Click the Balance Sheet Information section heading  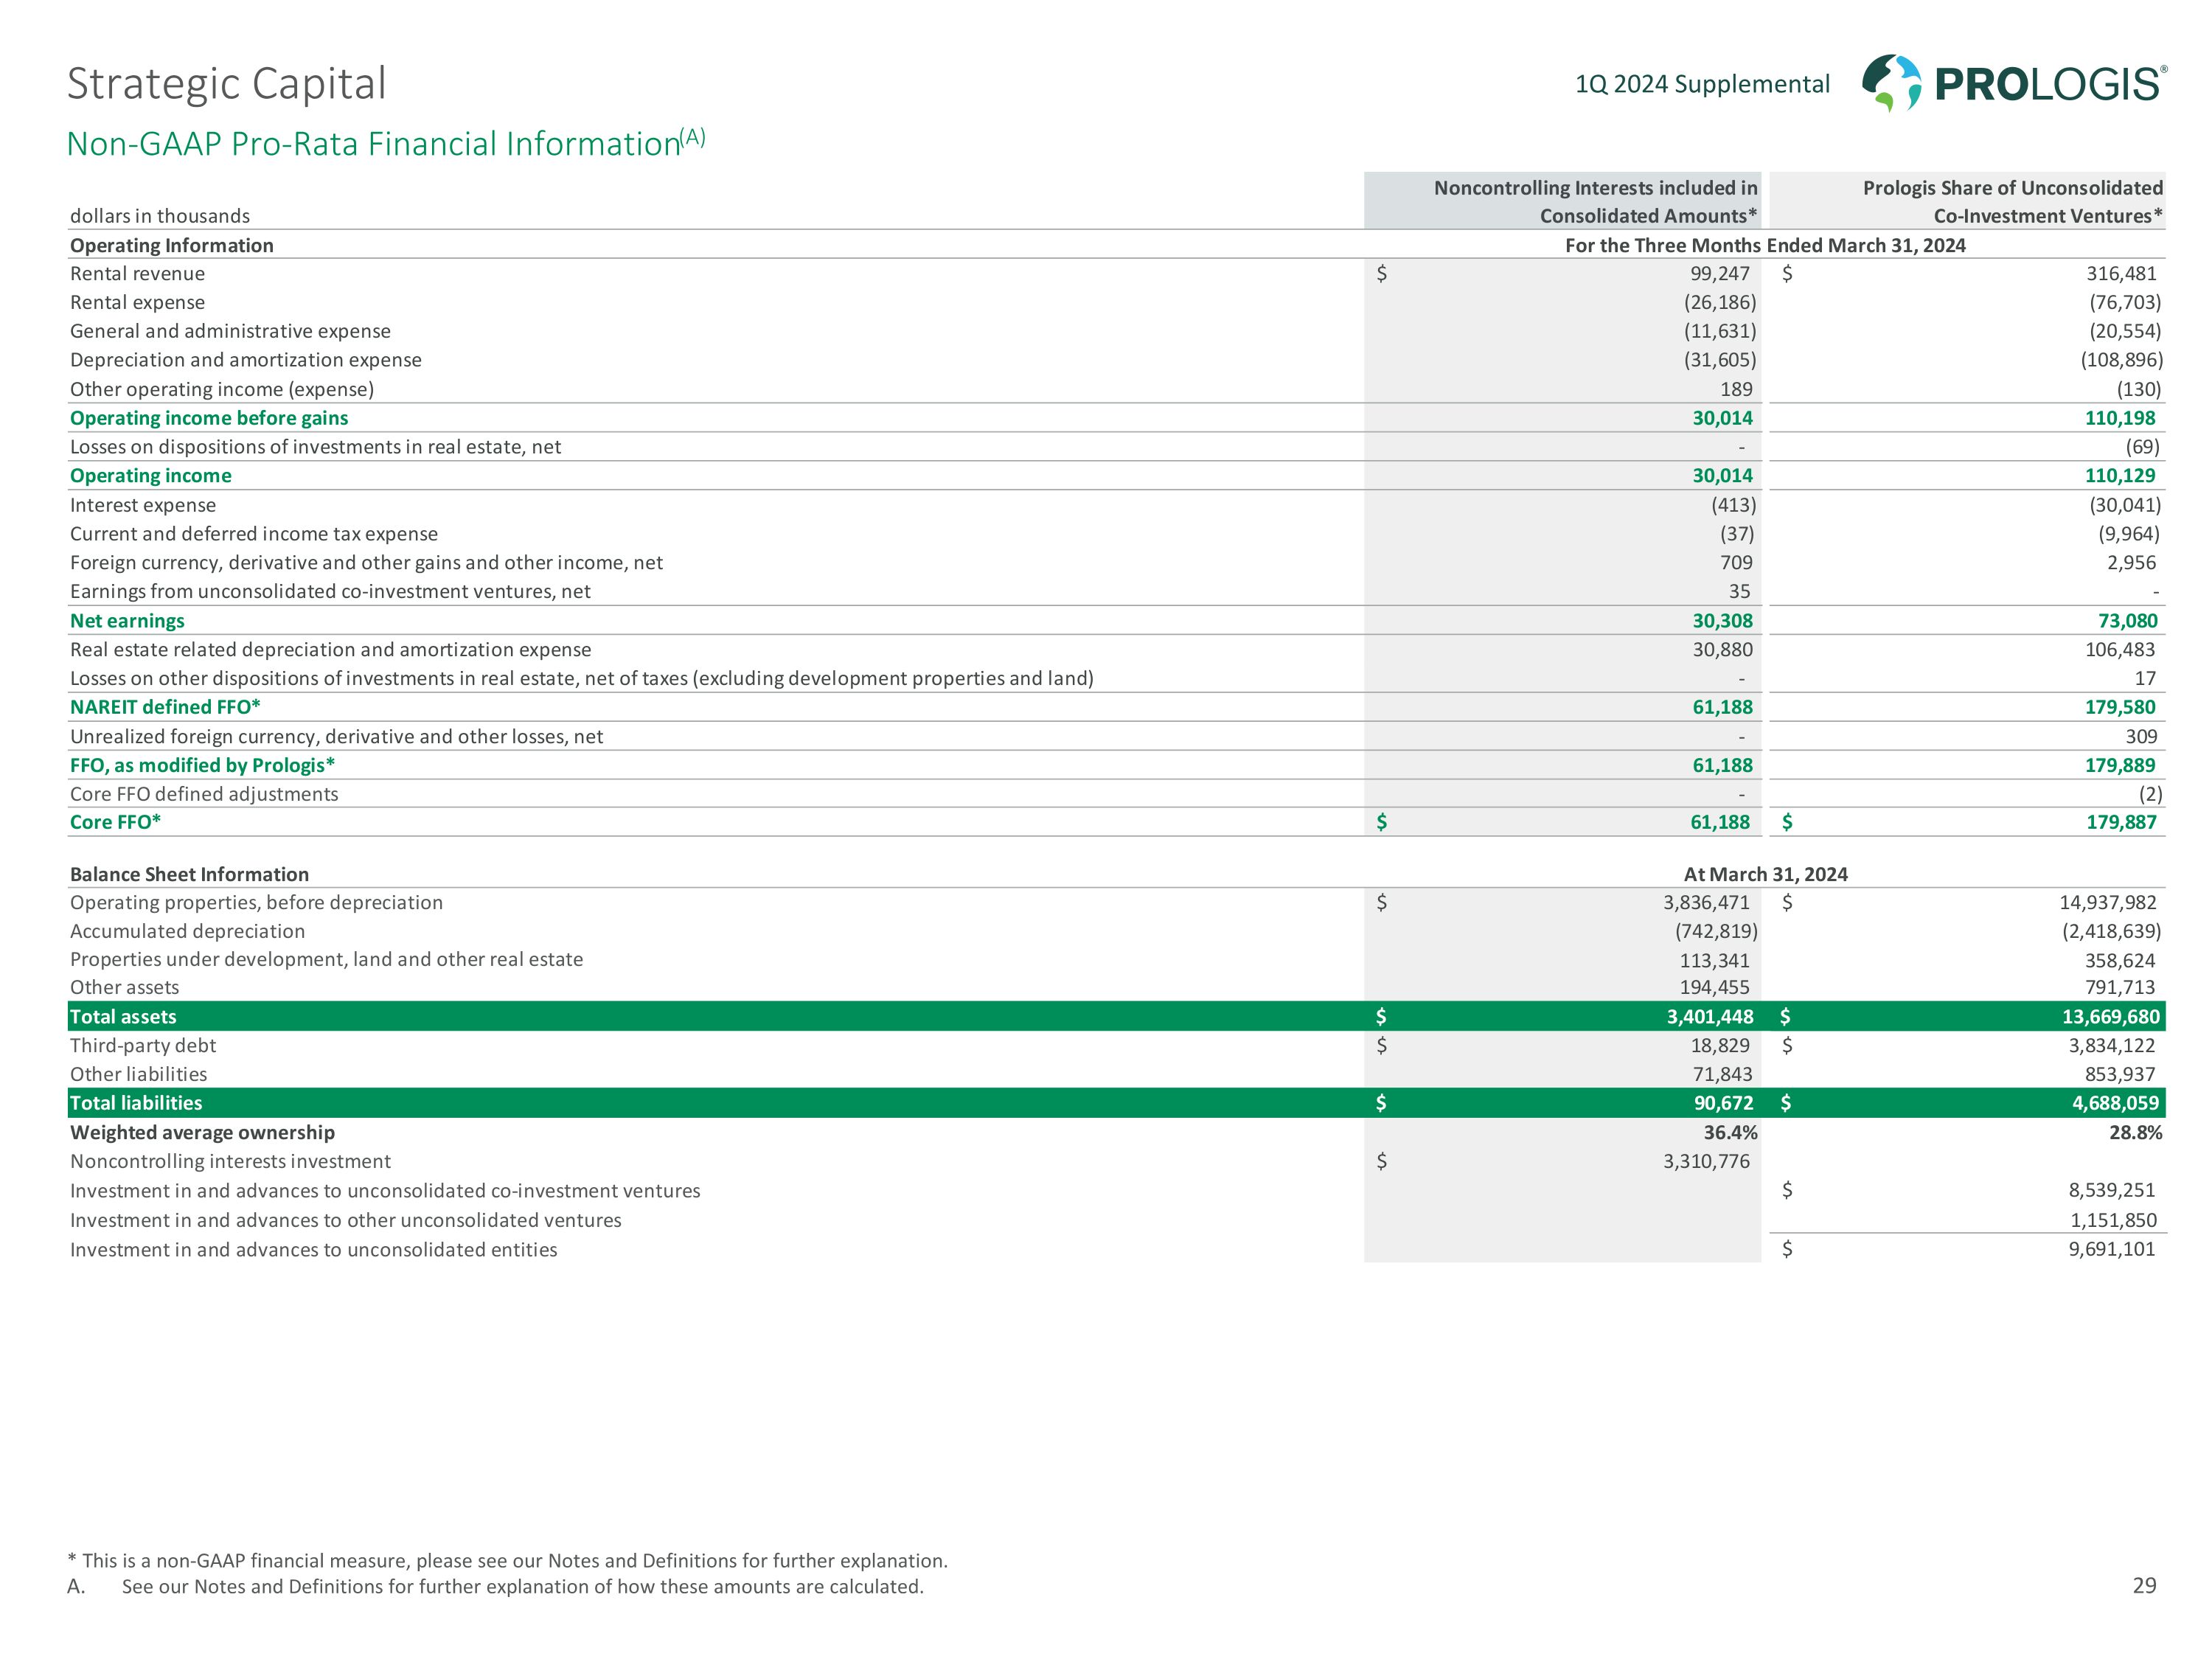coord(189,874)
